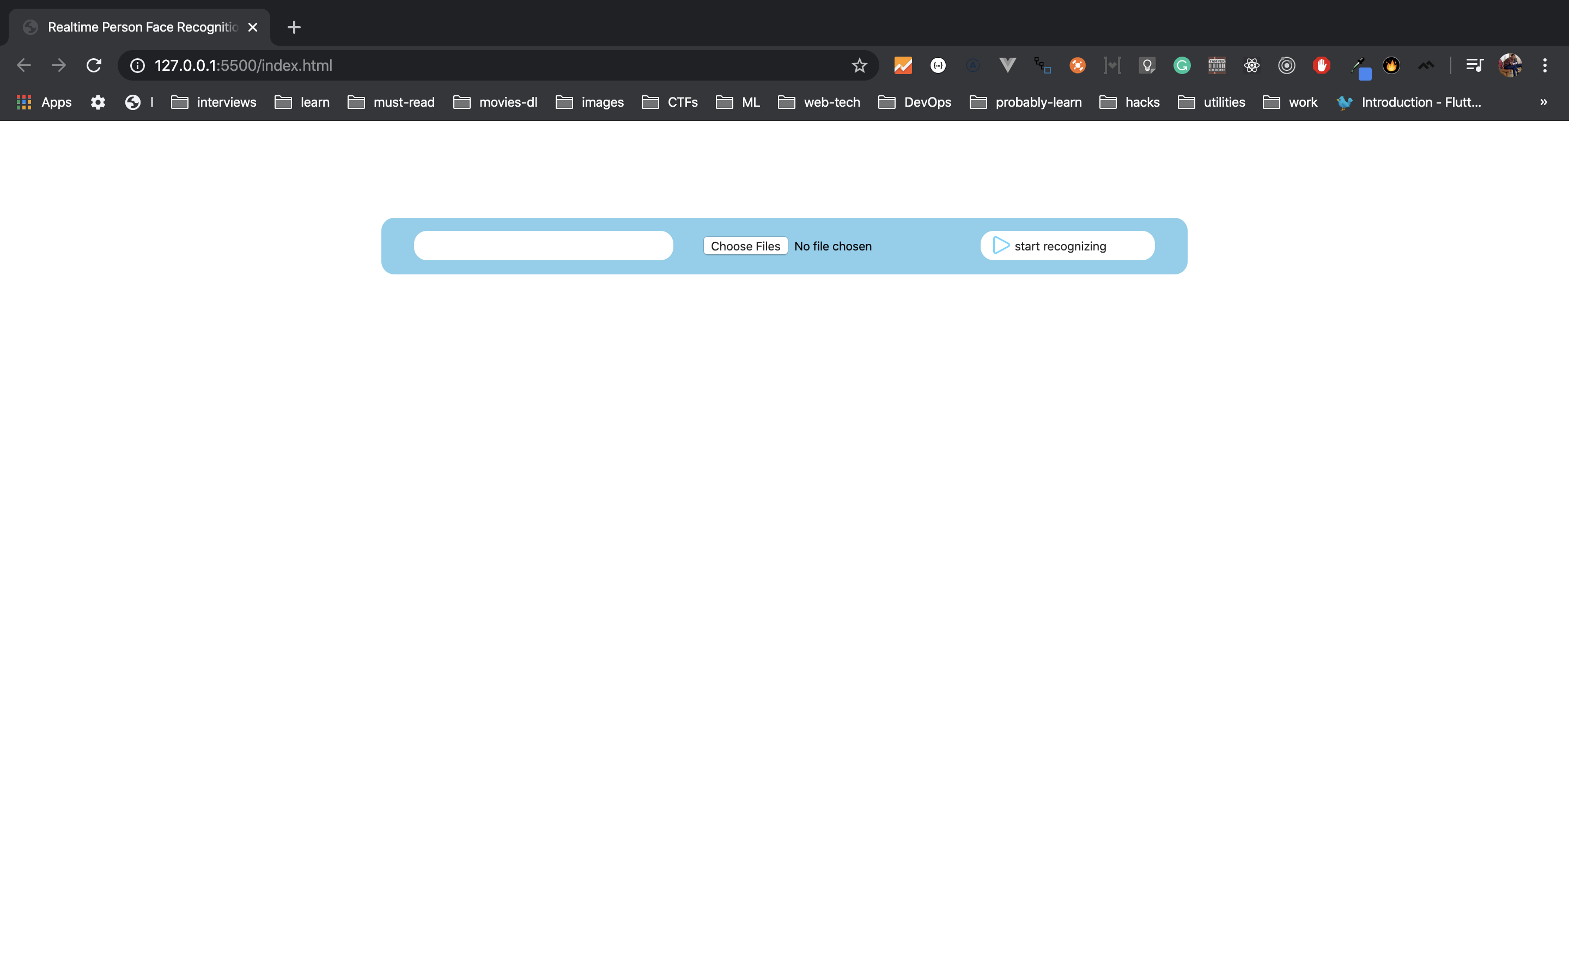Reload the current page
Screen dimensions: 1569x980
tap(94, 65)
